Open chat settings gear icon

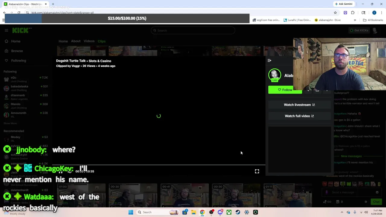coord(366,202)
